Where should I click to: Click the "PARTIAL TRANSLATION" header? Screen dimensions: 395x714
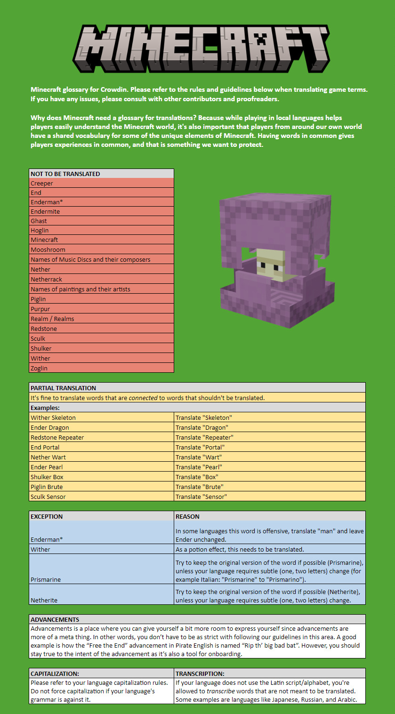197,388
